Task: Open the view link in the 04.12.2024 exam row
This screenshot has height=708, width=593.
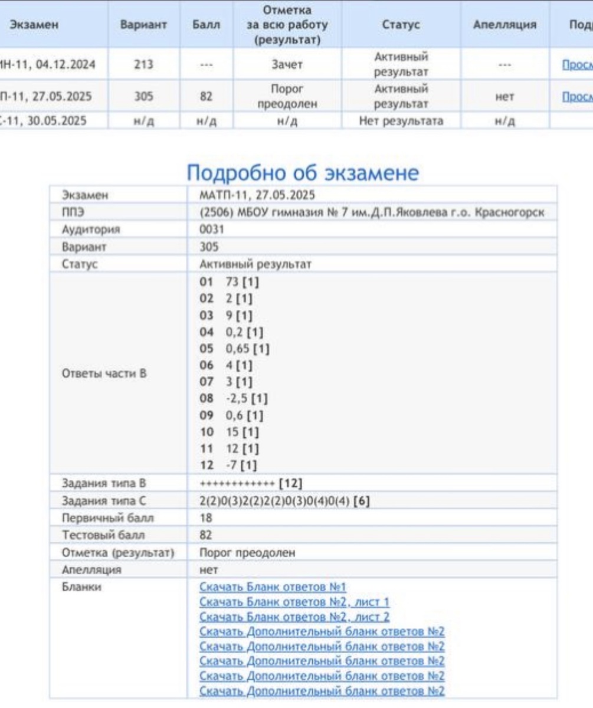Action: (578, 65)
